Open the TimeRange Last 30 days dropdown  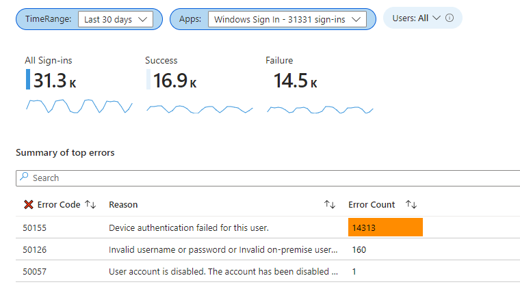116,19
